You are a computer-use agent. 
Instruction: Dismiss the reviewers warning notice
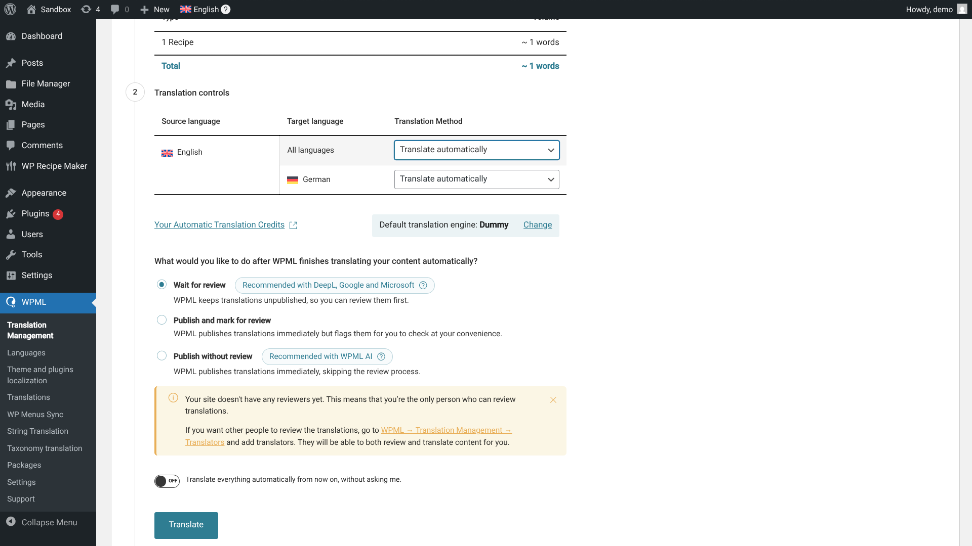[553, 400]
